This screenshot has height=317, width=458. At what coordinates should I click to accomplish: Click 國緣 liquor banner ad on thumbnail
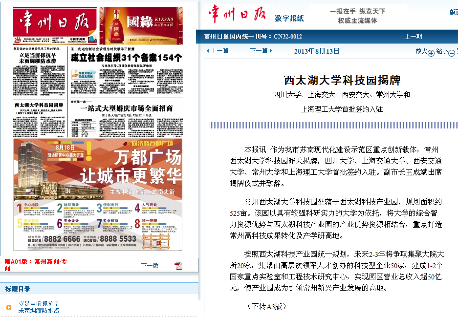[x=141, y=26]
